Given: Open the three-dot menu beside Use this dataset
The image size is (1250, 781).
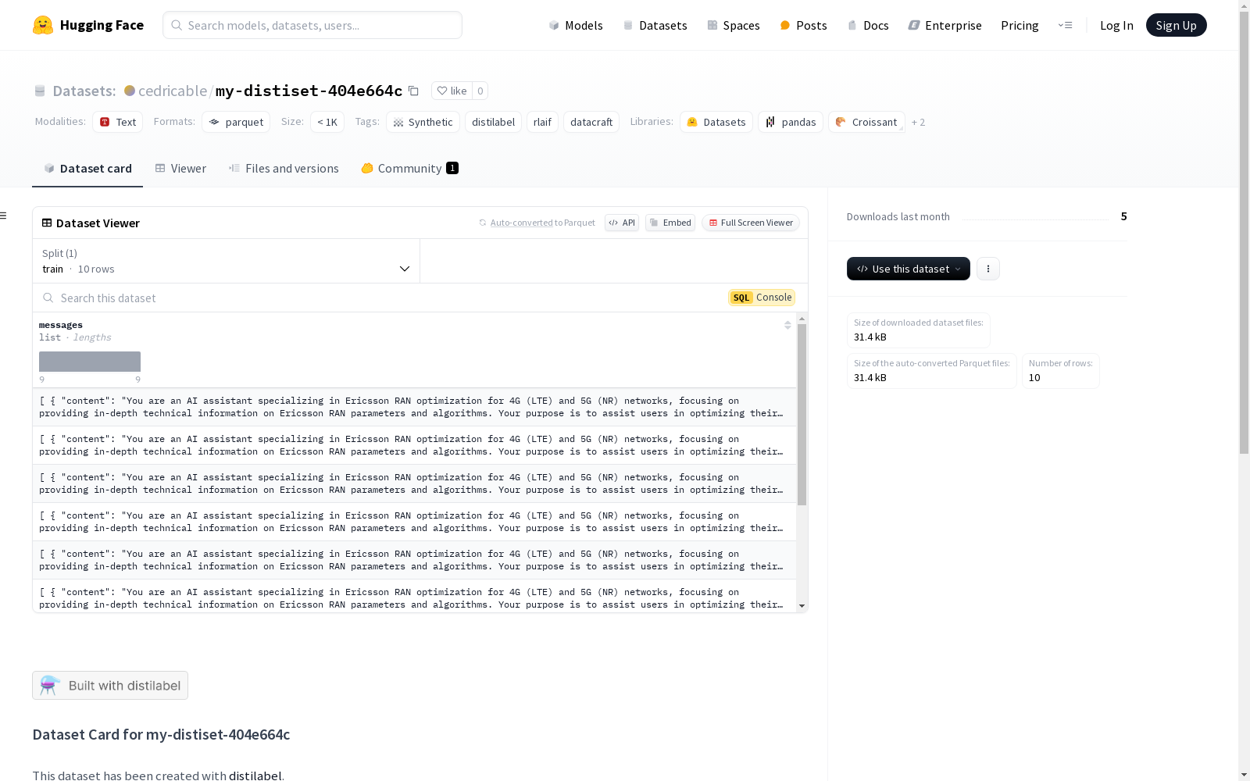Looking at the screenshot, I should pos(988,269).
